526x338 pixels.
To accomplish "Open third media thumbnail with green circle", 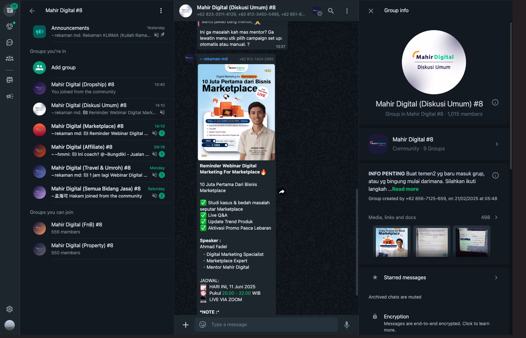I will tap(471, 242).
